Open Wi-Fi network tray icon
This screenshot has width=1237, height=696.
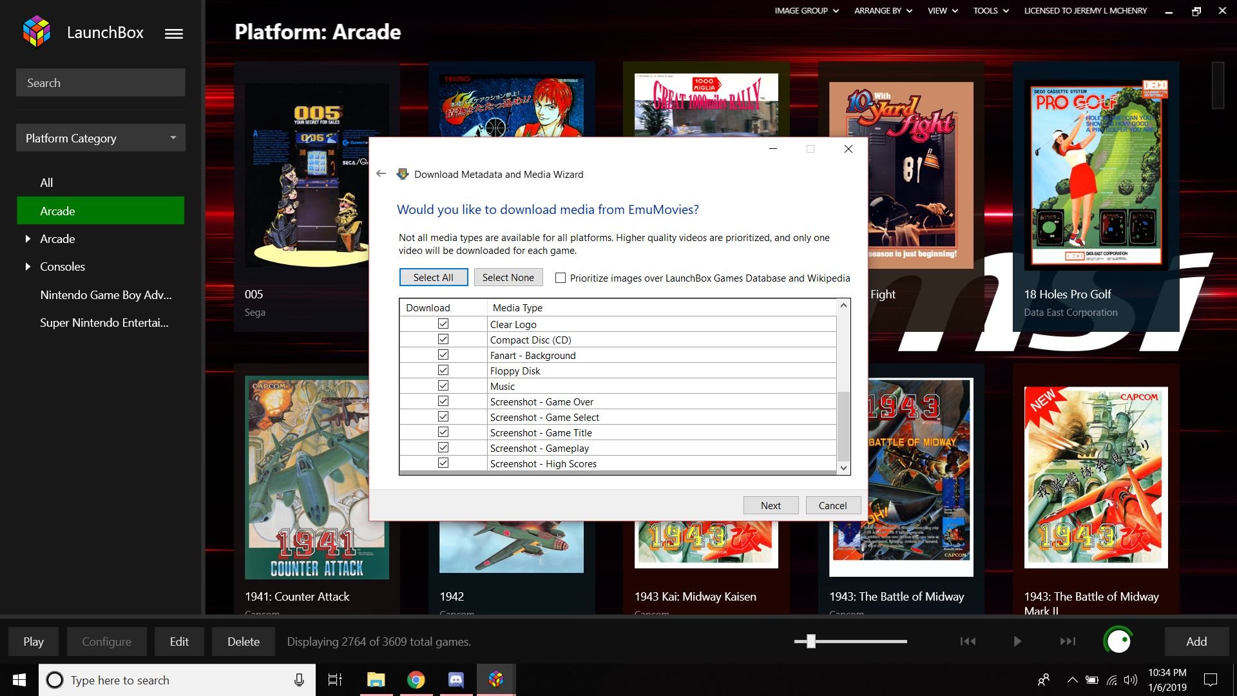1112,680
